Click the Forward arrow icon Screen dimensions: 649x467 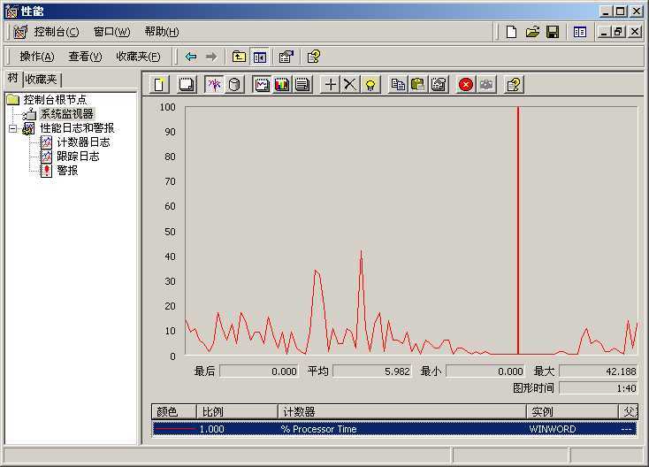coord(211,57)
